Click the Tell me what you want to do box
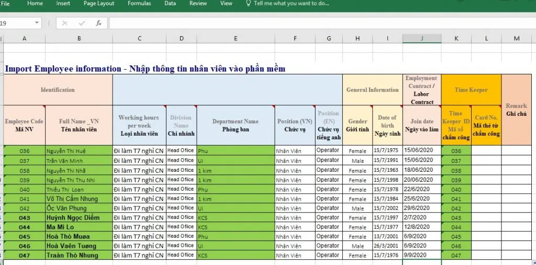 click(291, 4)
